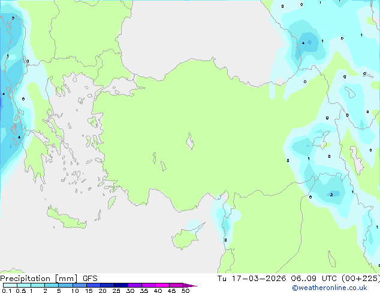Select the 0.1–0.5 mm legend swatch

(x=10, y=285)
